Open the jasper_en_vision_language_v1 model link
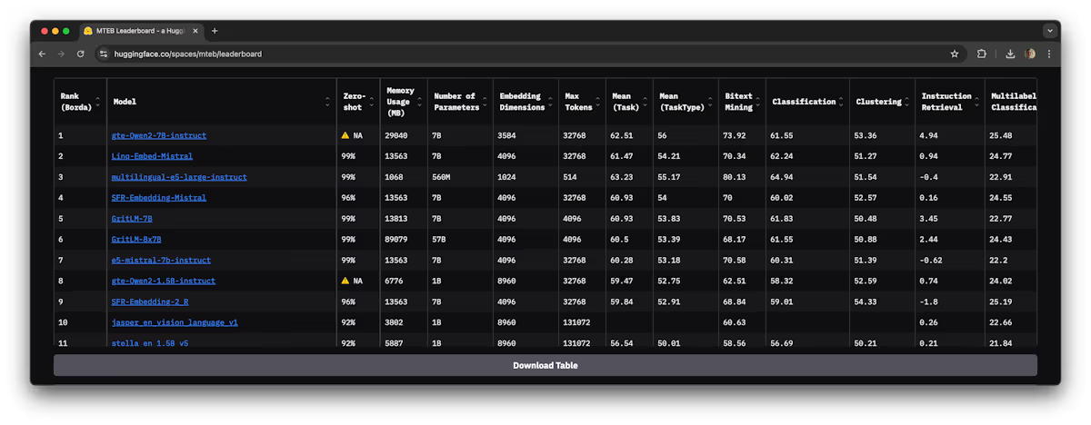This screenshot has height=425, width=1091. [x=175, y=322]
